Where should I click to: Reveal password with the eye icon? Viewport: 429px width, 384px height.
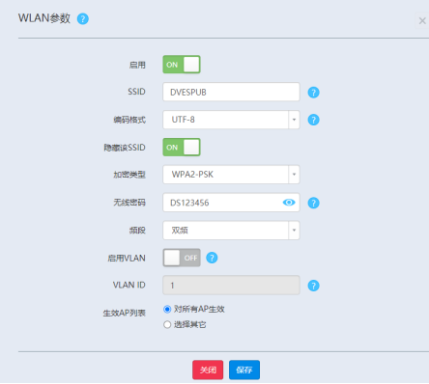click(289, 203)
